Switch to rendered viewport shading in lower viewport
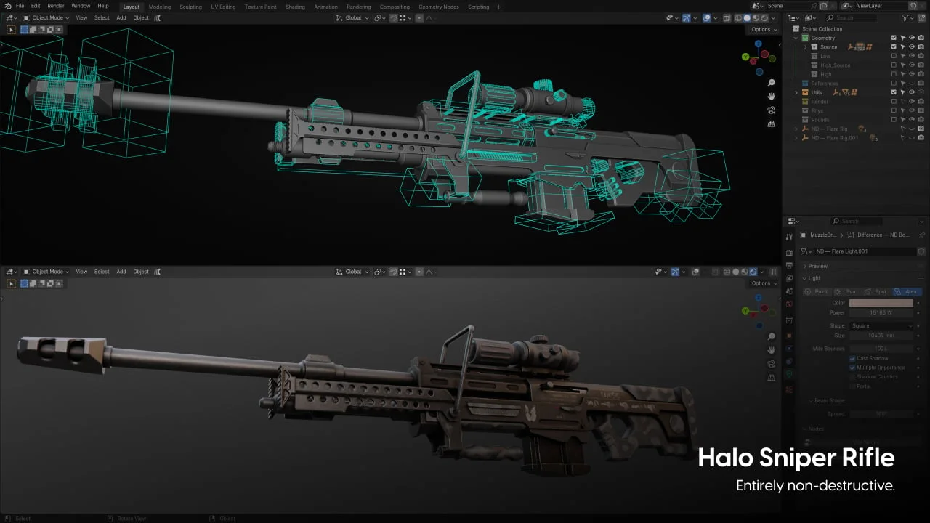The image size is (930, 523). [x=753, y=272]
